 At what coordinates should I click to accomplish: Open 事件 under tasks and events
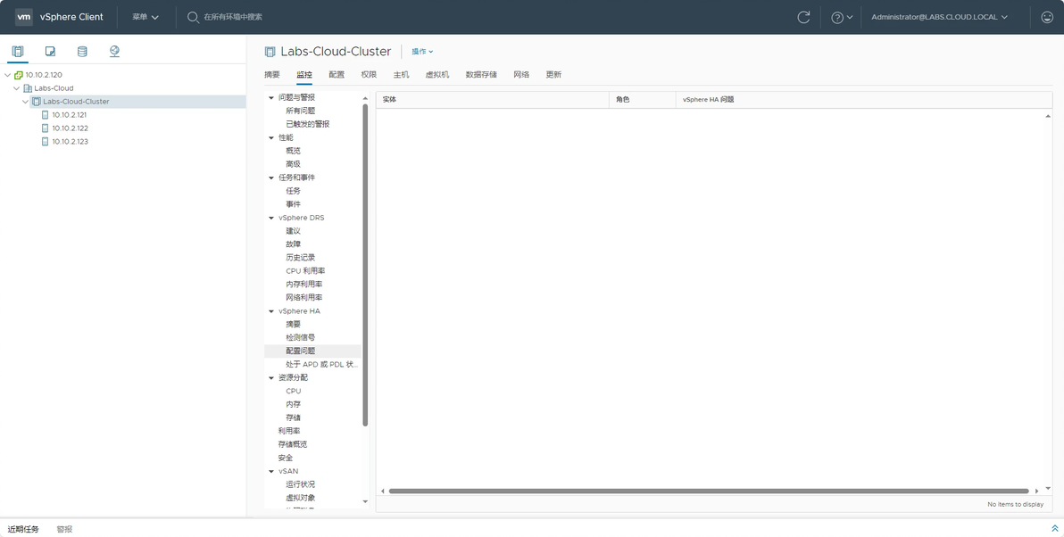coord(293,204)
